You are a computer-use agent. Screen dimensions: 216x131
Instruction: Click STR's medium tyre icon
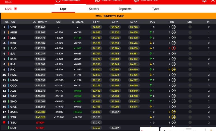tap(174, 117)
